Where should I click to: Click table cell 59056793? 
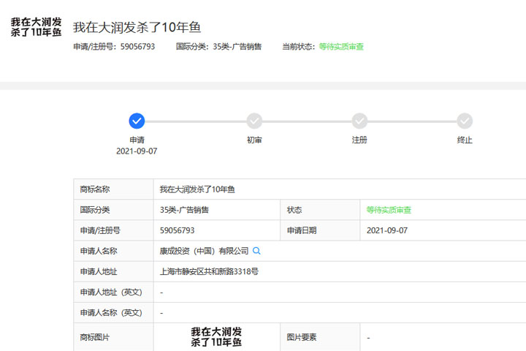click(177, 230)
